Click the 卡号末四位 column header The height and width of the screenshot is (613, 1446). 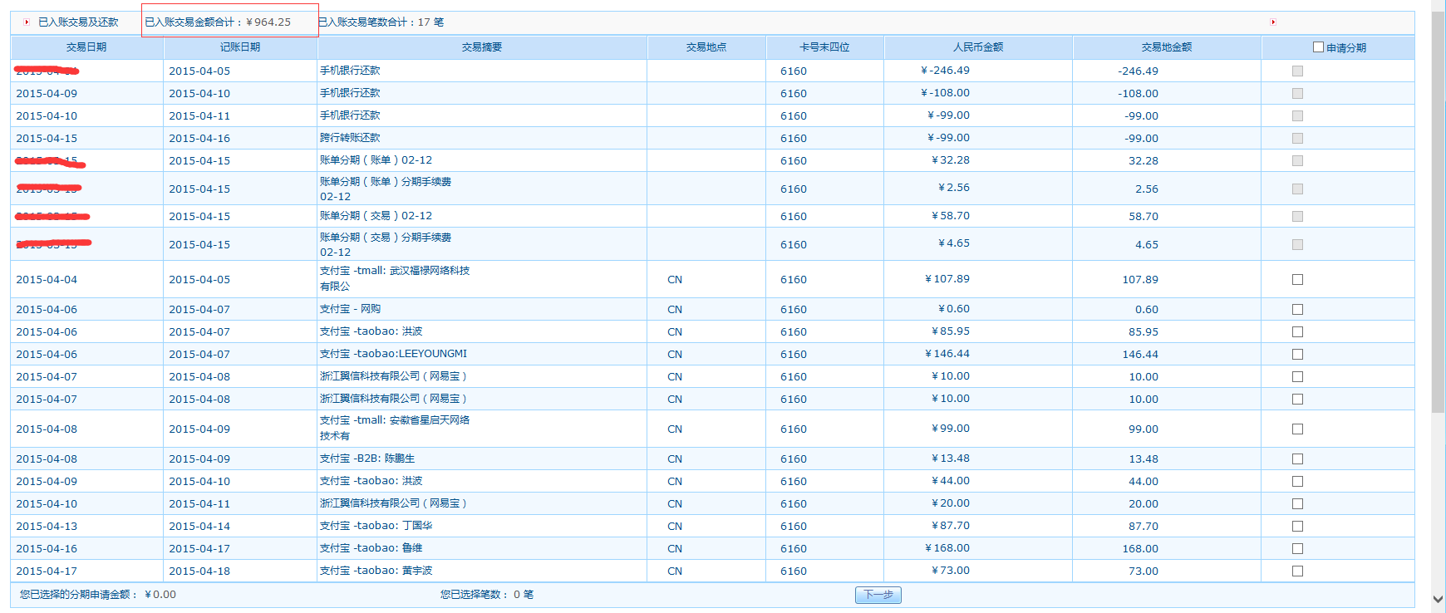coord(824,47)
